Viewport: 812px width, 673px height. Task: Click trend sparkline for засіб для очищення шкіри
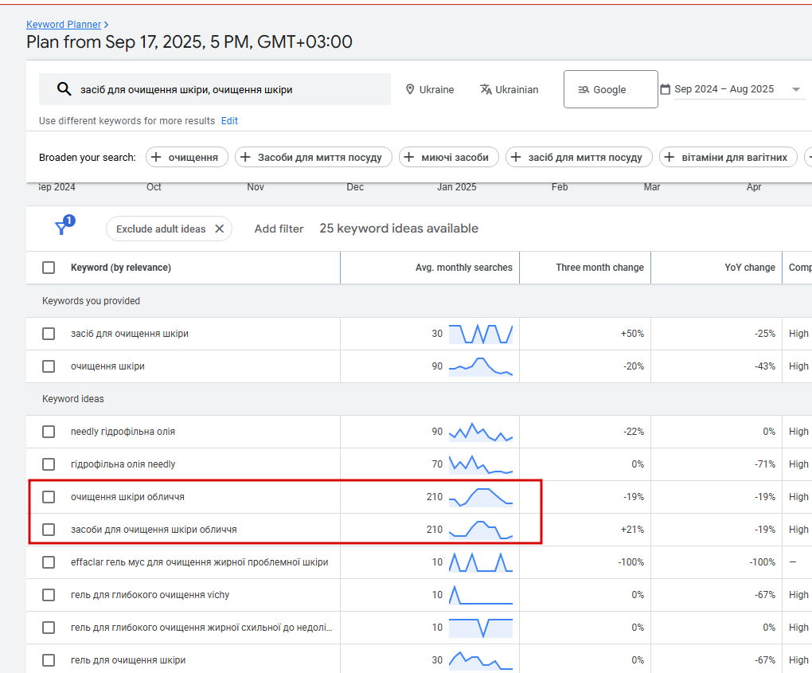[481, 335]
